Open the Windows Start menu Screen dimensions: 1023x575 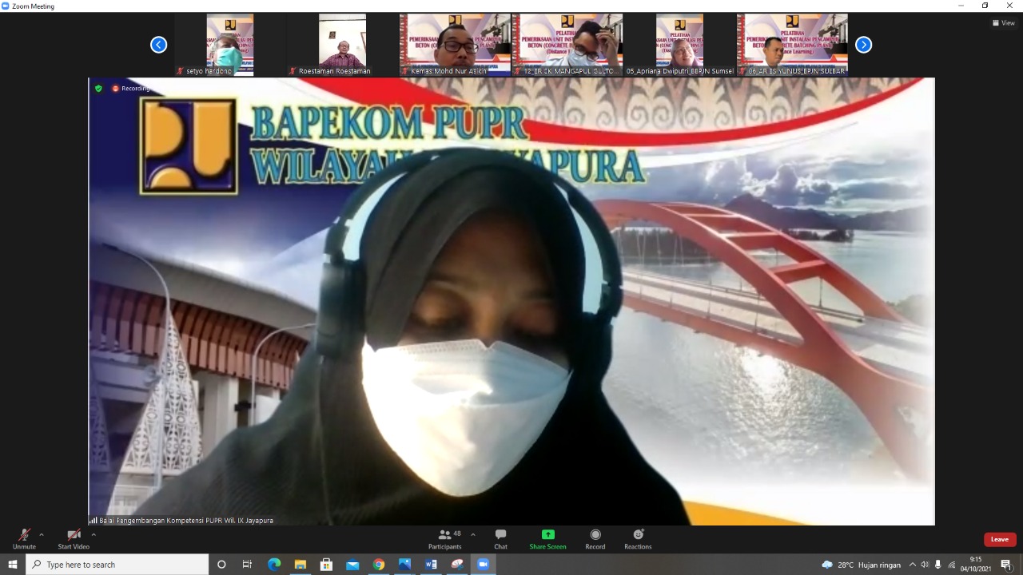pos(13,565)
